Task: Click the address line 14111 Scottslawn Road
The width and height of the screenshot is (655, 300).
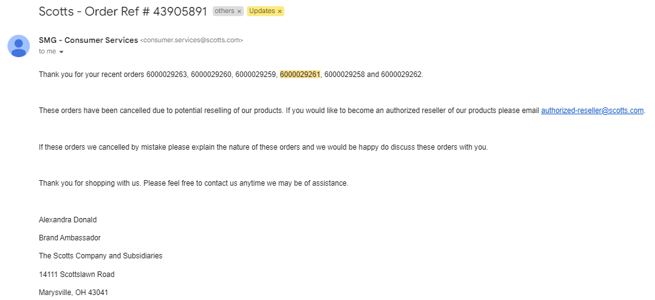Action: coord(77,275)
